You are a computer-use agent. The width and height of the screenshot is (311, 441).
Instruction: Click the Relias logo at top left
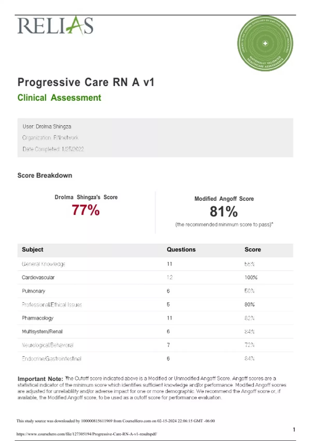(55, 25)
